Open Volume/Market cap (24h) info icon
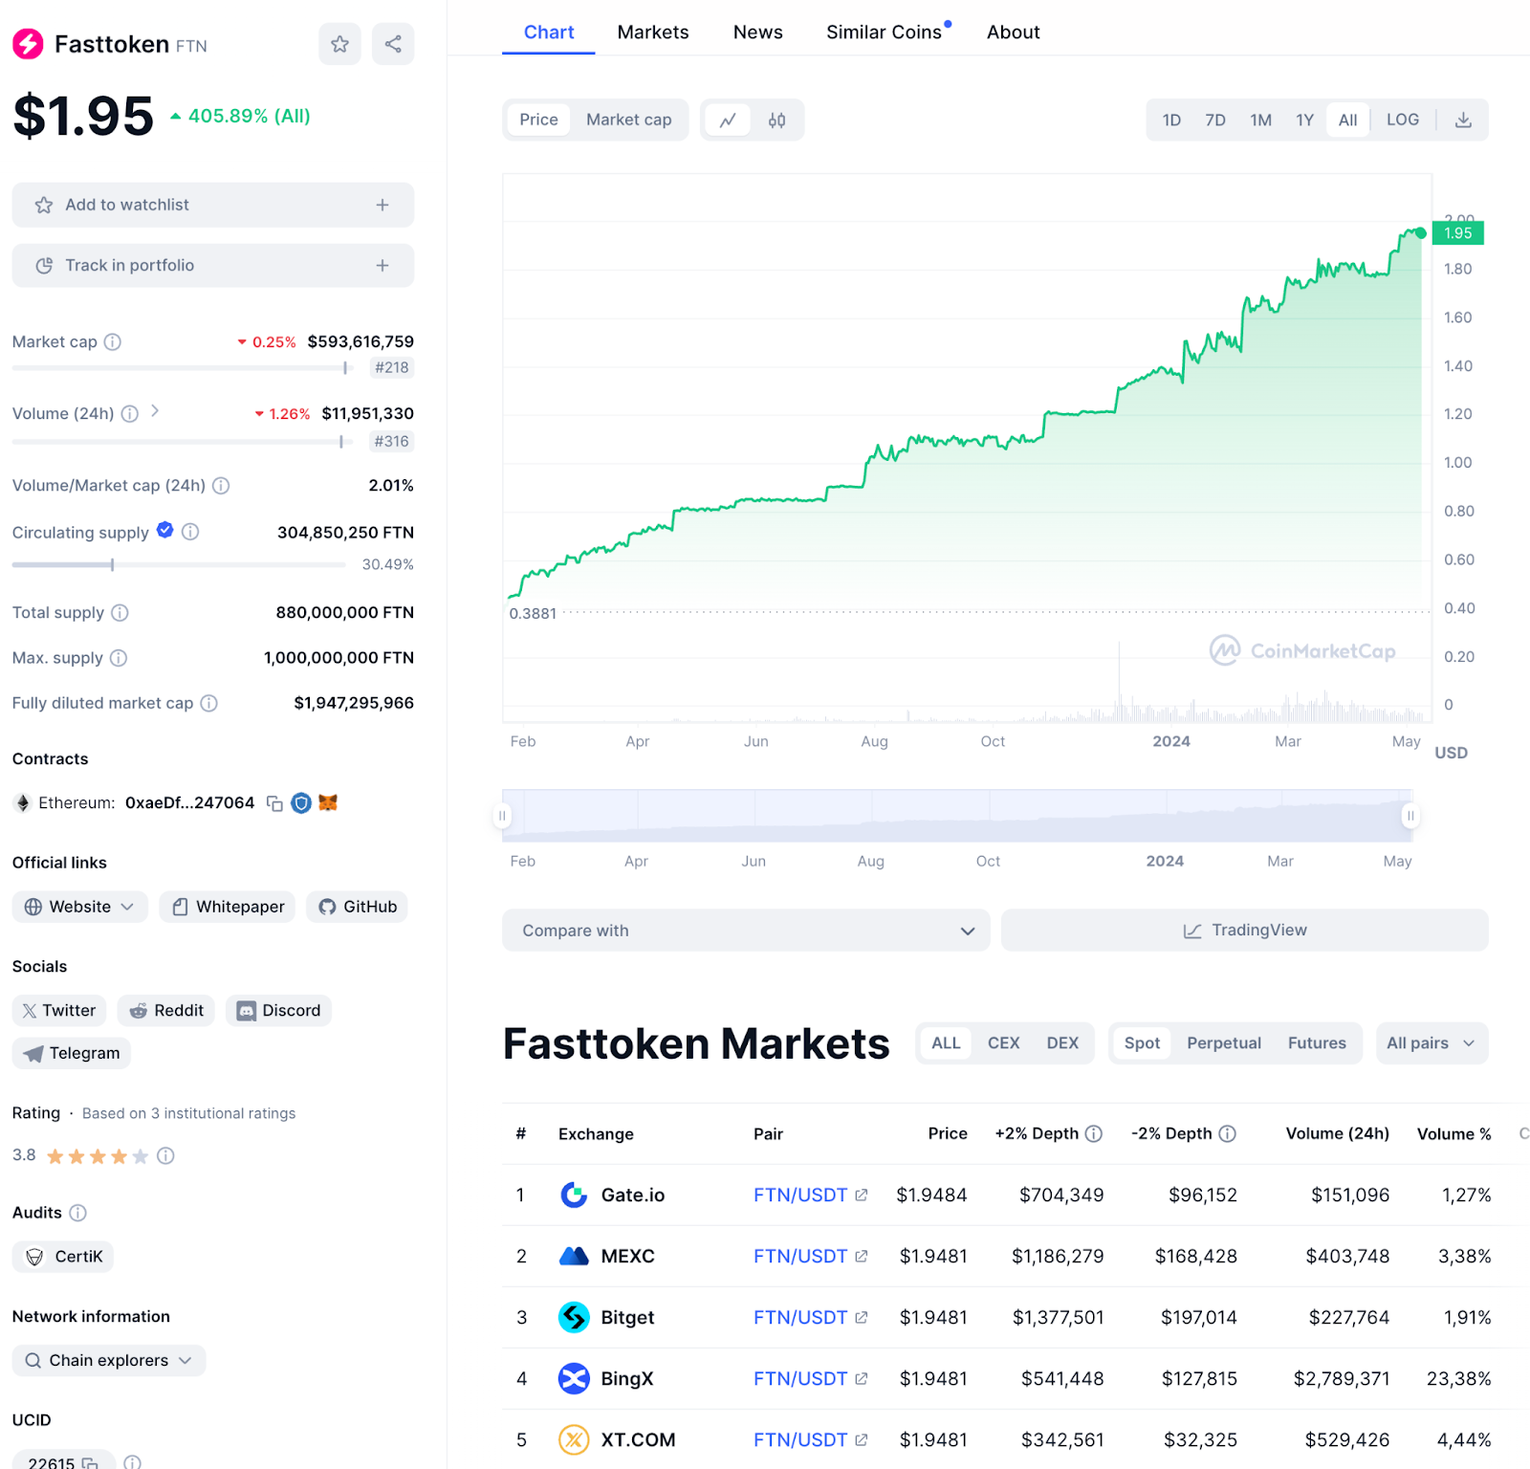 point(221,485)
